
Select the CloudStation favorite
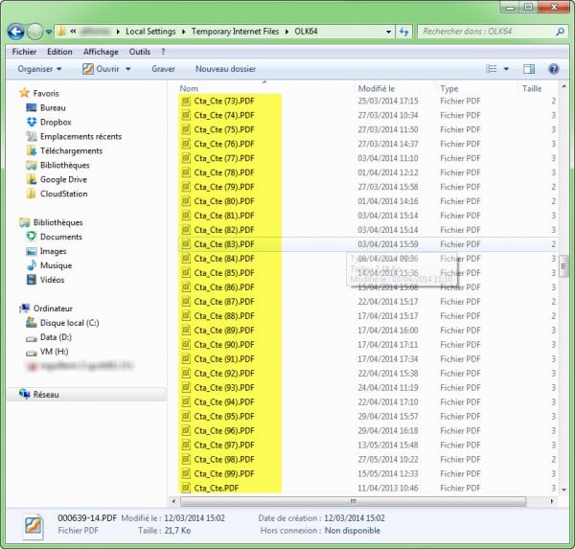pos(63,194)
